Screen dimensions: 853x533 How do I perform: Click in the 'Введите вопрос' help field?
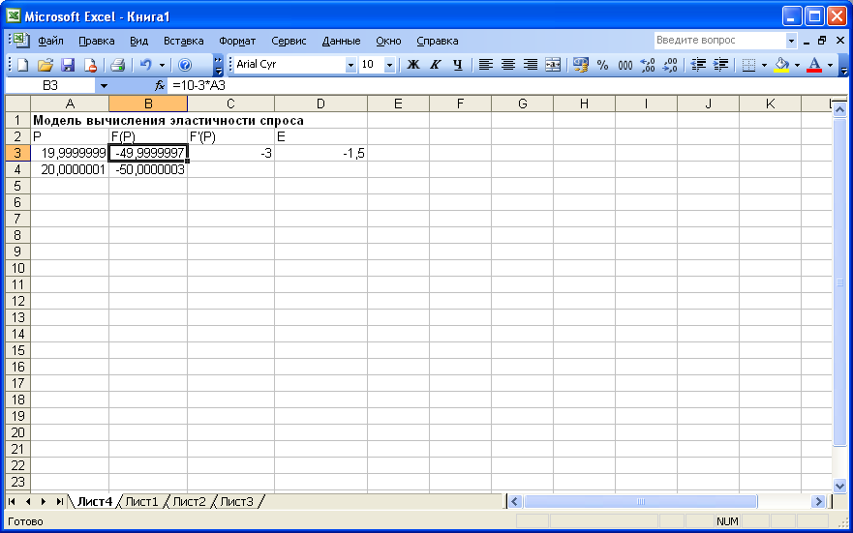pyautogui.click(x=719, y=41)
